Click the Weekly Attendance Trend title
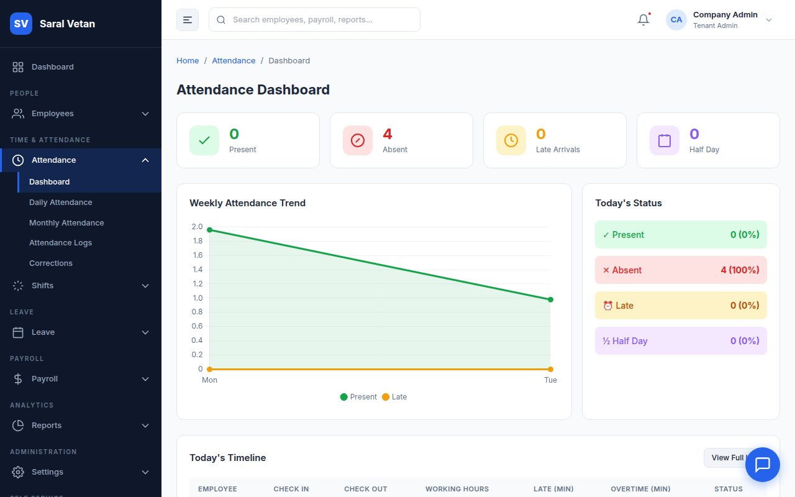 [x=247, y=203]
